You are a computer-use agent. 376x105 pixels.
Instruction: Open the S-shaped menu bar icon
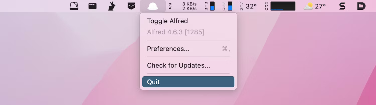click(x=342, y=6)
